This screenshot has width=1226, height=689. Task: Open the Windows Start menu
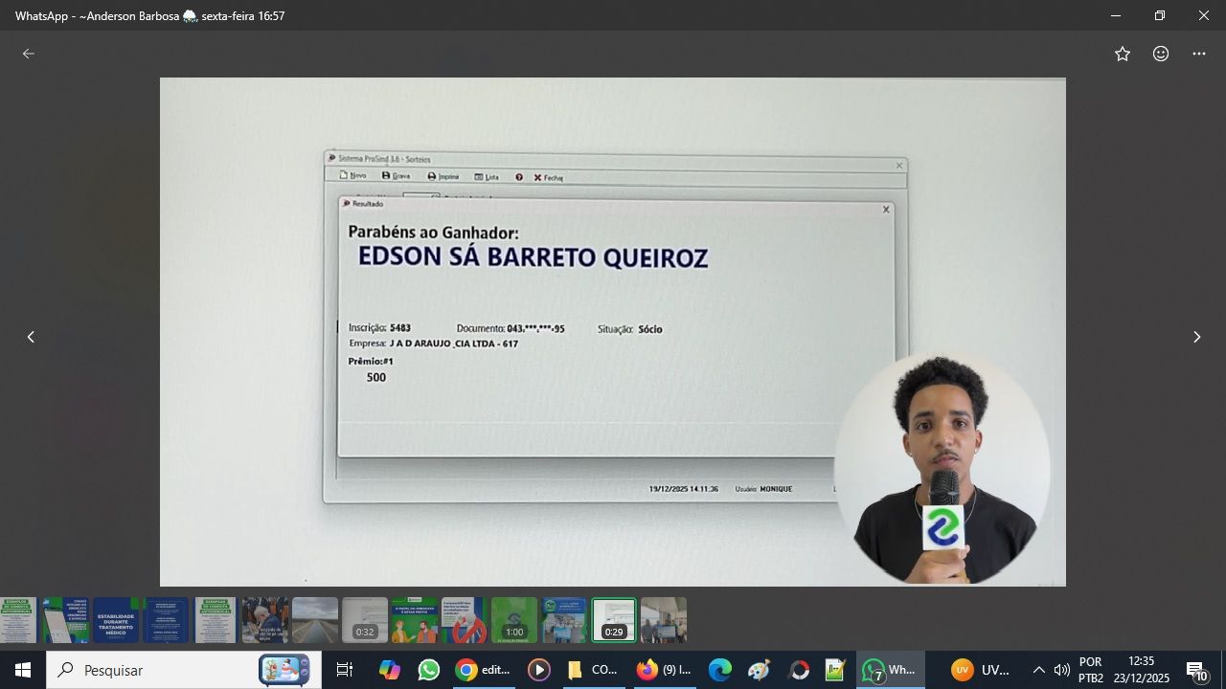tap(23, 670)
